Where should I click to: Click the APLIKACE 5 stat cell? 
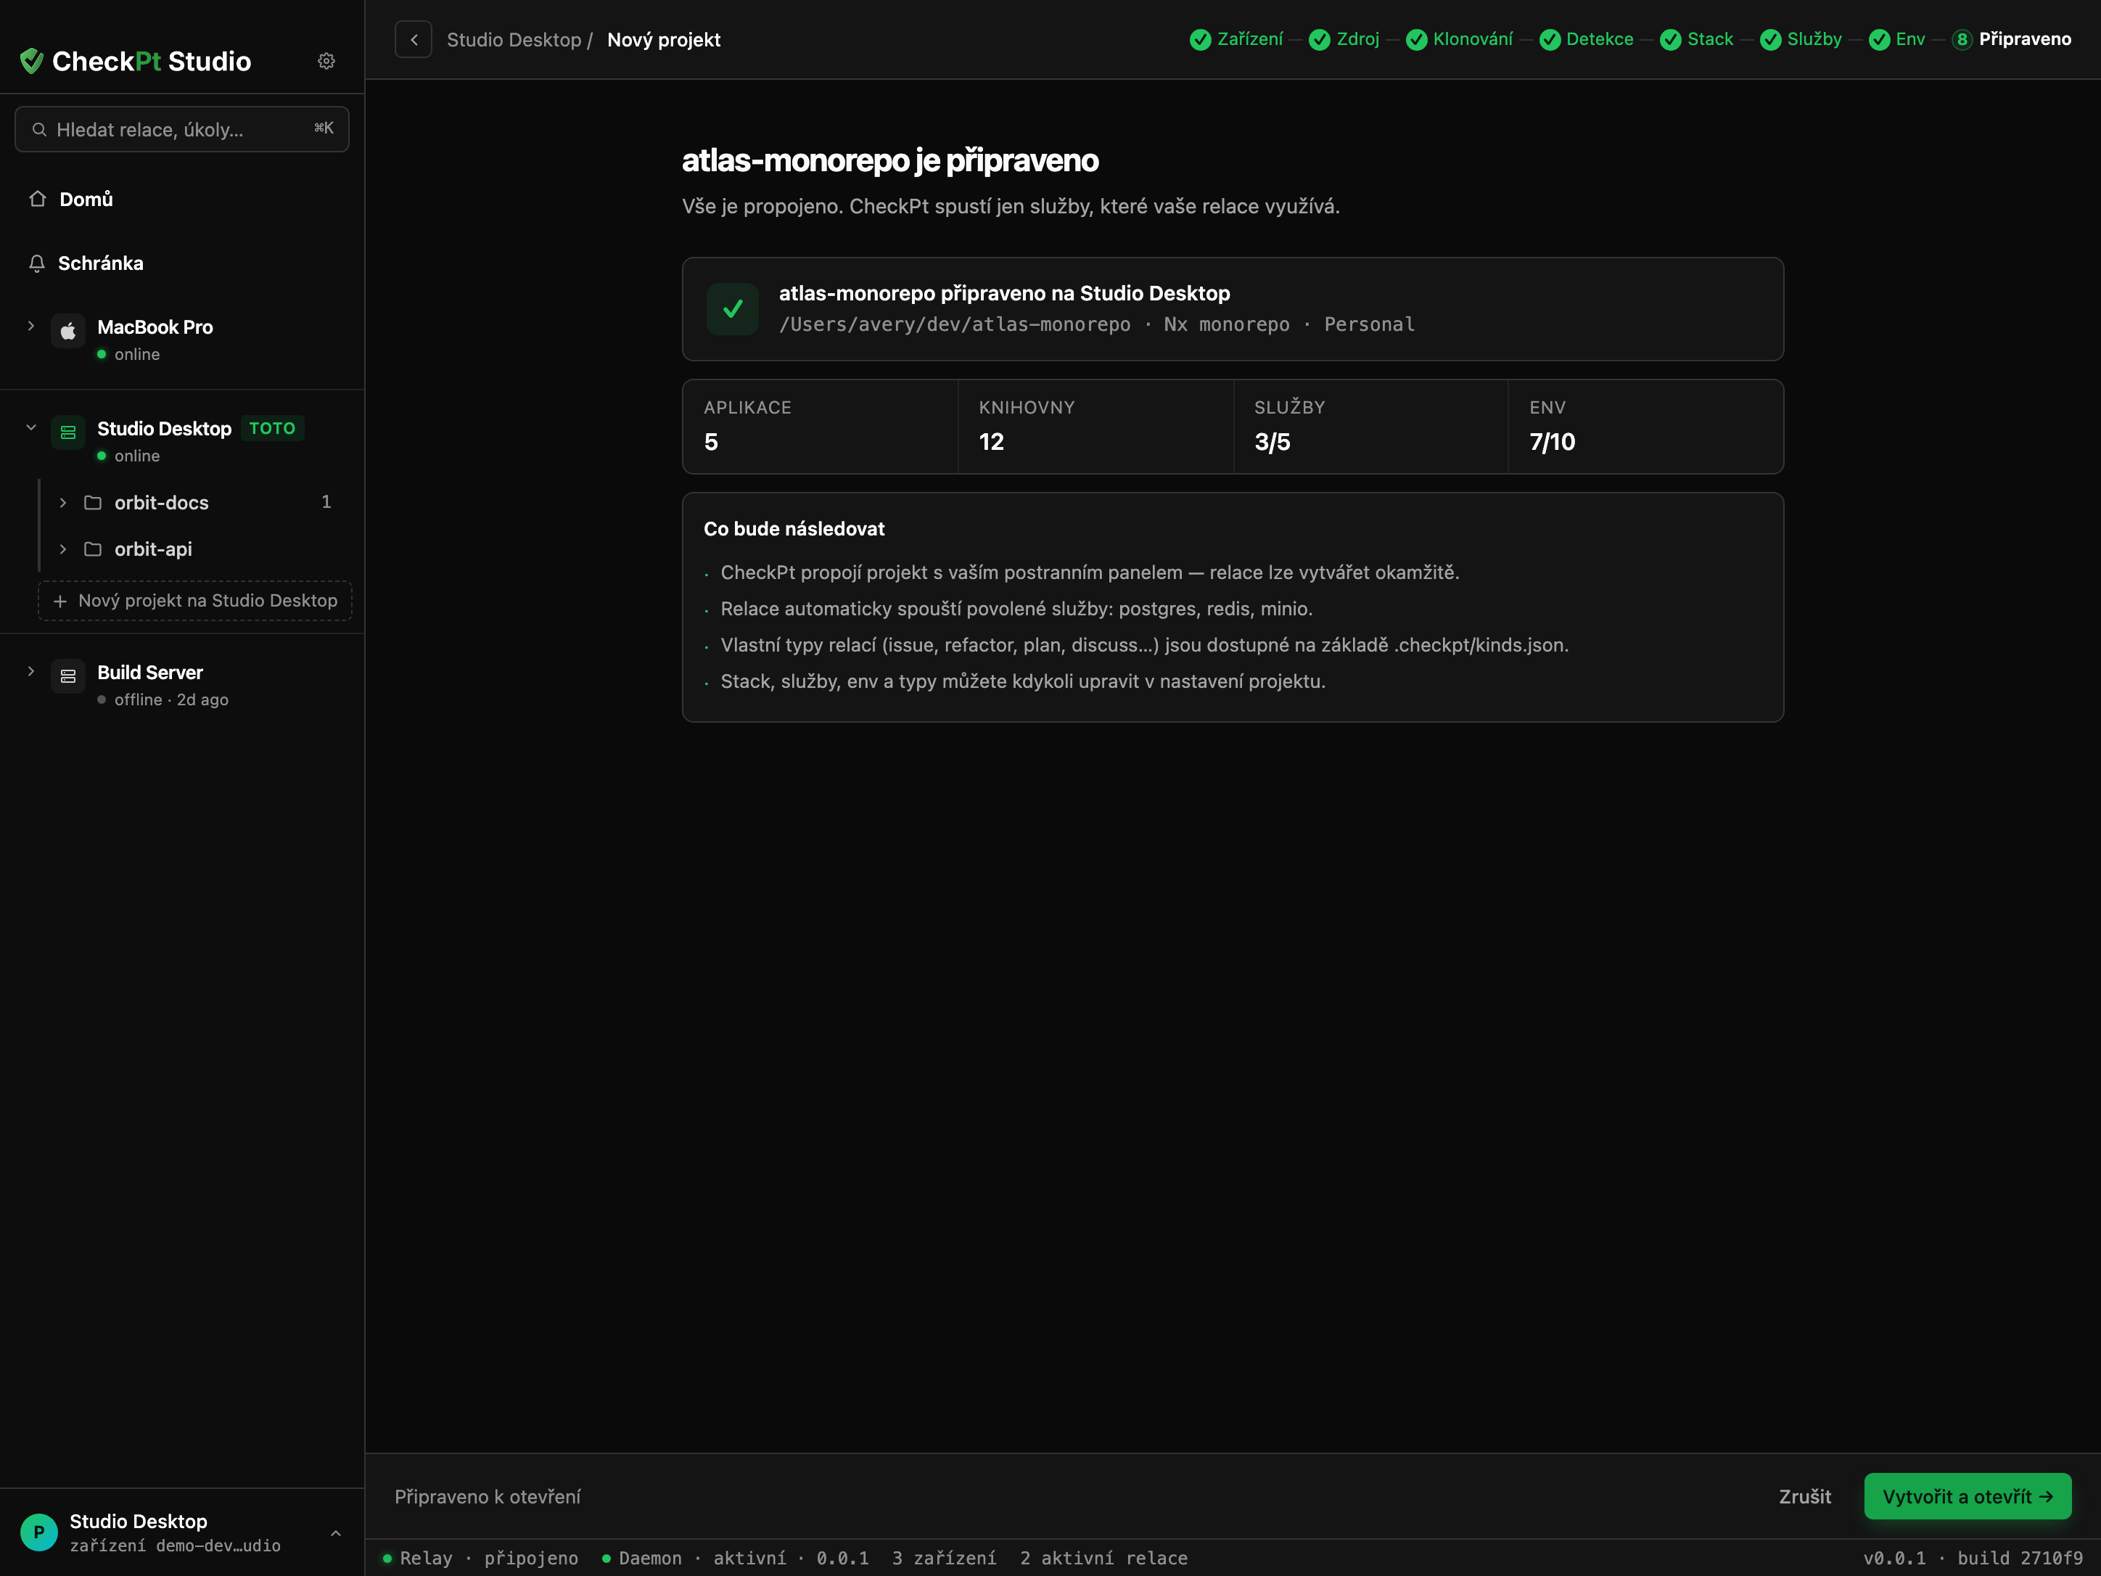(x=821, y=427)
